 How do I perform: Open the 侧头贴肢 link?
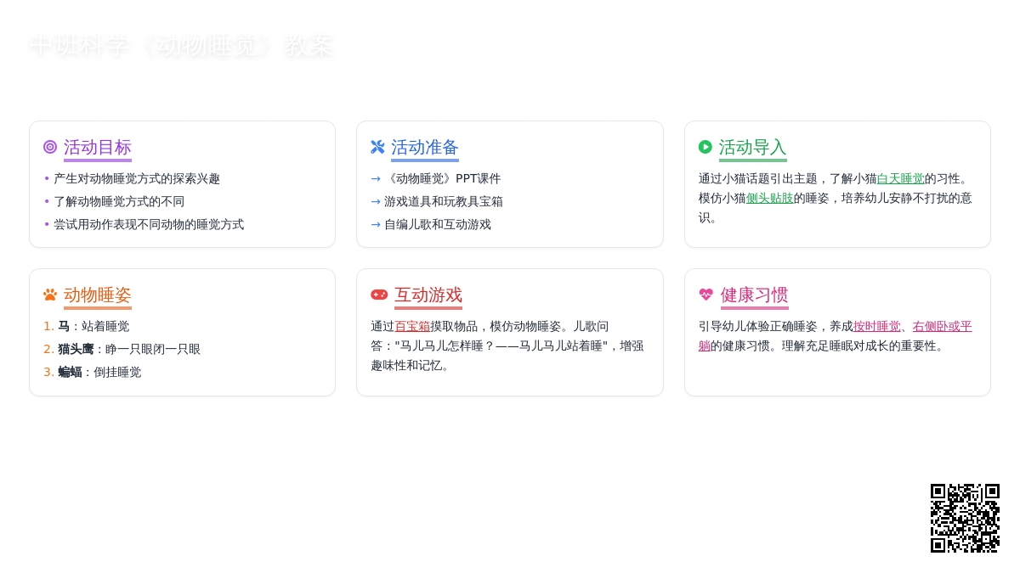769,198
